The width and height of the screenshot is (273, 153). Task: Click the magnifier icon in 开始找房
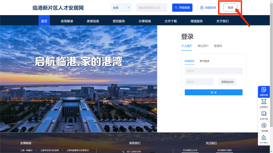pos(176,8)
